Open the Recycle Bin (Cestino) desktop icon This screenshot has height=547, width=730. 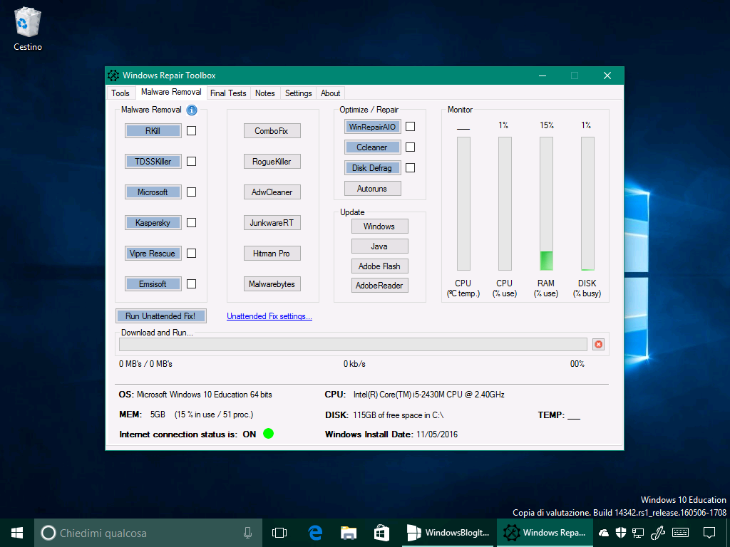(28, 28)
